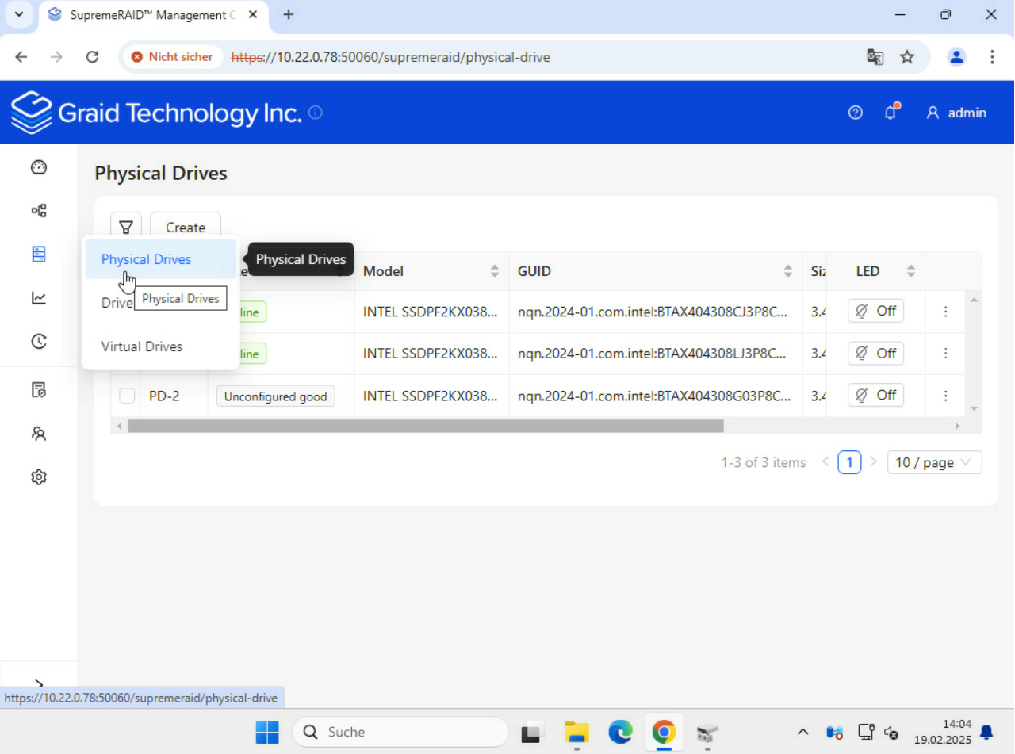
Task: Sort table by Model column
Action: [x=495, y=271]
